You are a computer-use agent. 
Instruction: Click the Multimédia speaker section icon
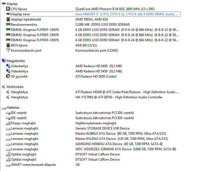coord(4,87)
